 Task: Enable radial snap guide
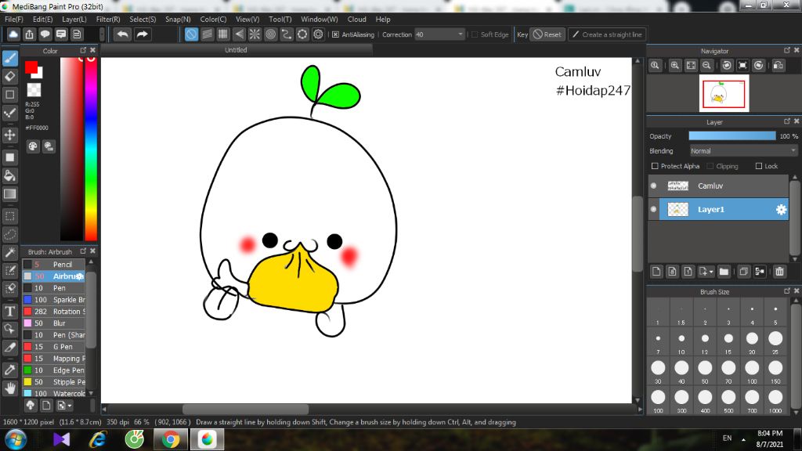point(255,34)
